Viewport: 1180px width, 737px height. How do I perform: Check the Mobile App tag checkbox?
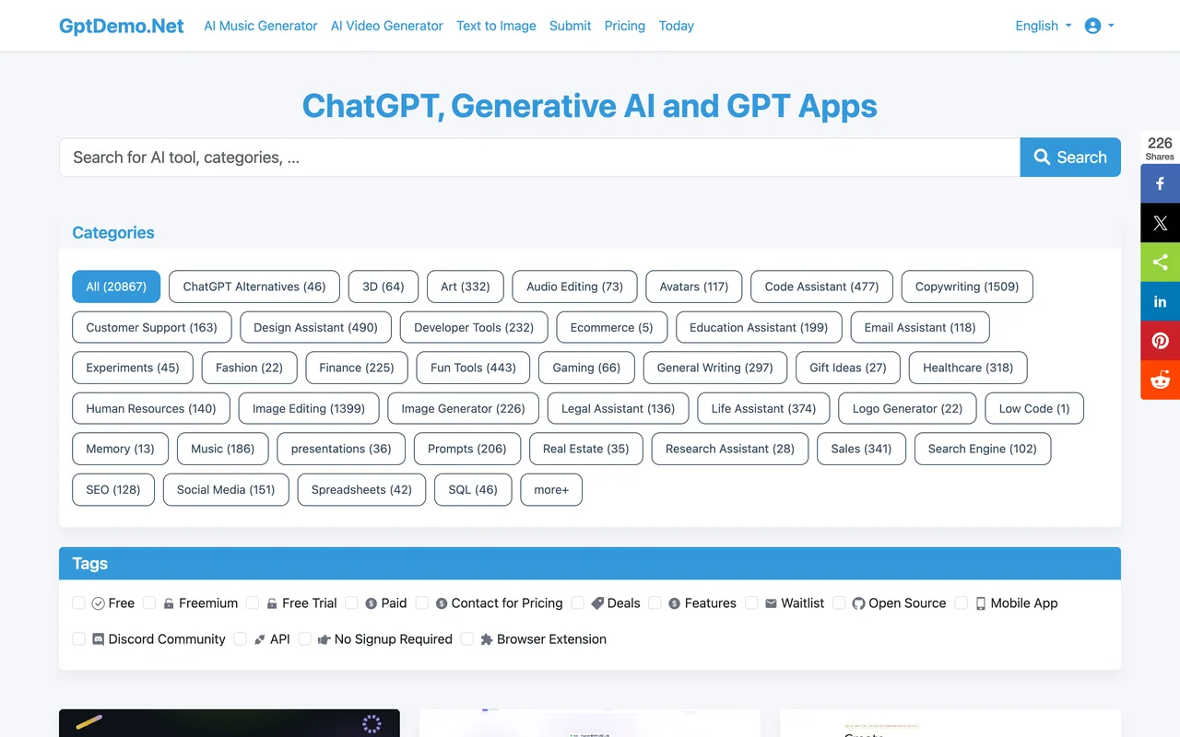pyautogui.click(x=961, y=602)
